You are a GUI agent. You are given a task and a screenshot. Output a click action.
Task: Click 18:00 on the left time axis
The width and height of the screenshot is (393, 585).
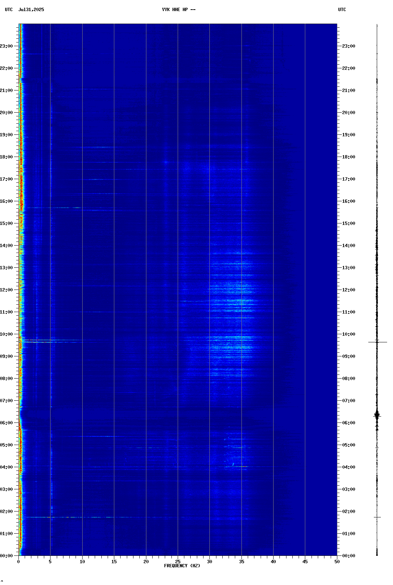(x=6, y=157)
